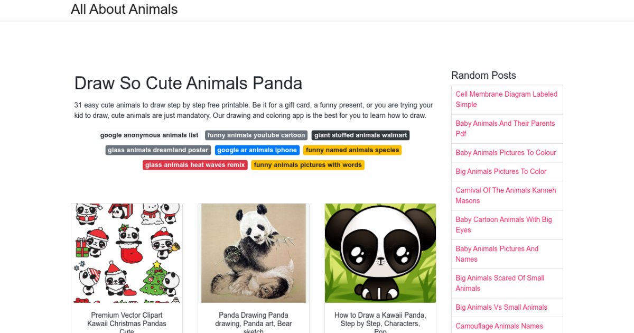Click 'Baby Animals Pictures To Colour' link

coord(506,153)
